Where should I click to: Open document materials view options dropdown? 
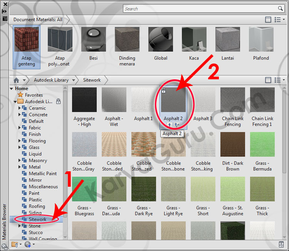pos(279,20)
